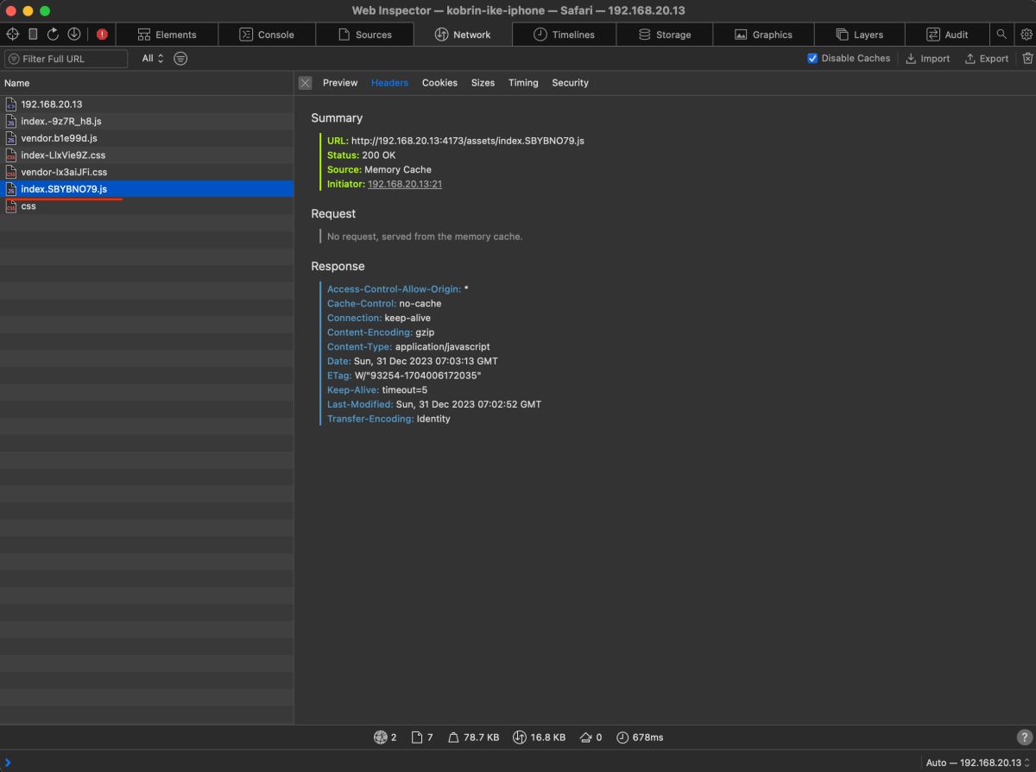
Task: Show the red error indicator
Action: coord(102,35)
